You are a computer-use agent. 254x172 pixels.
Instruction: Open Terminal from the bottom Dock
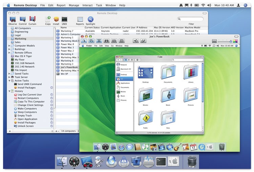tap(161, 162)
